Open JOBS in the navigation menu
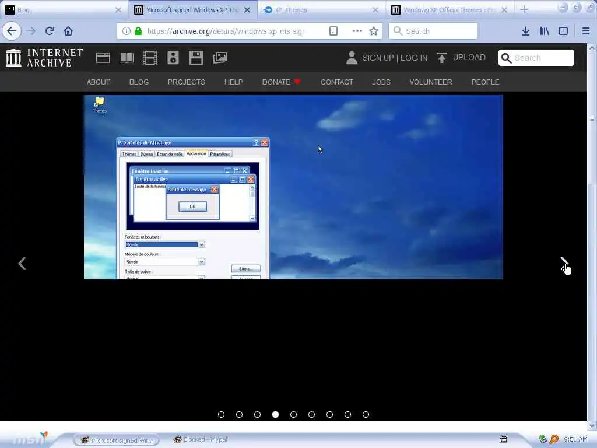 (381, 82)
